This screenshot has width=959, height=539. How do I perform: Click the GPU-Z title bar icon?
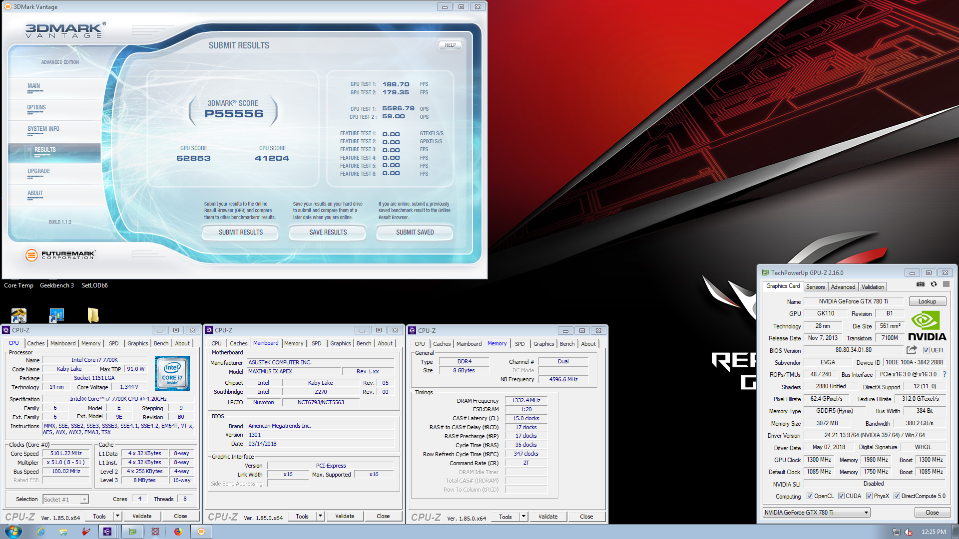[x=765, y=272]
